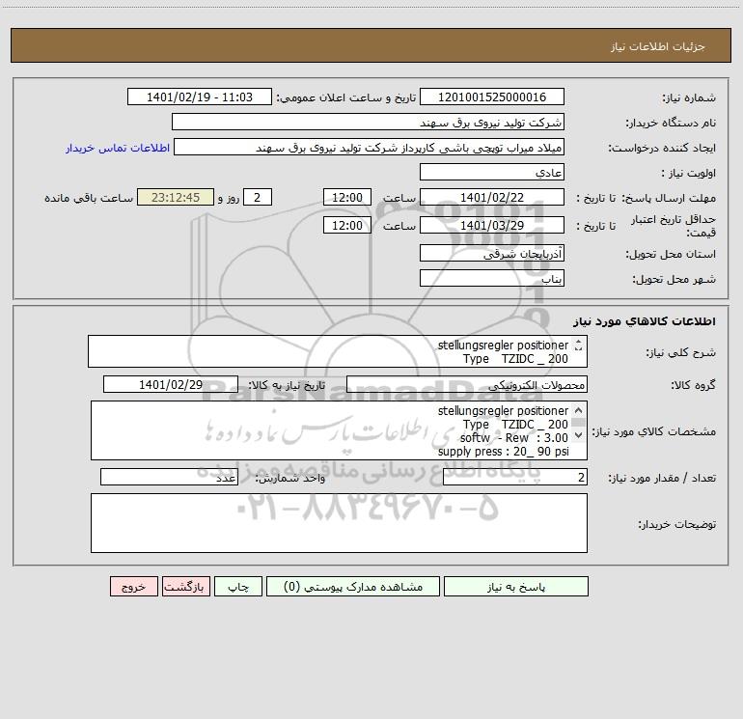Click the label تعداد / مقدار مورد نیاز
The height and width of the screenshot is (719, 743).
662,478
